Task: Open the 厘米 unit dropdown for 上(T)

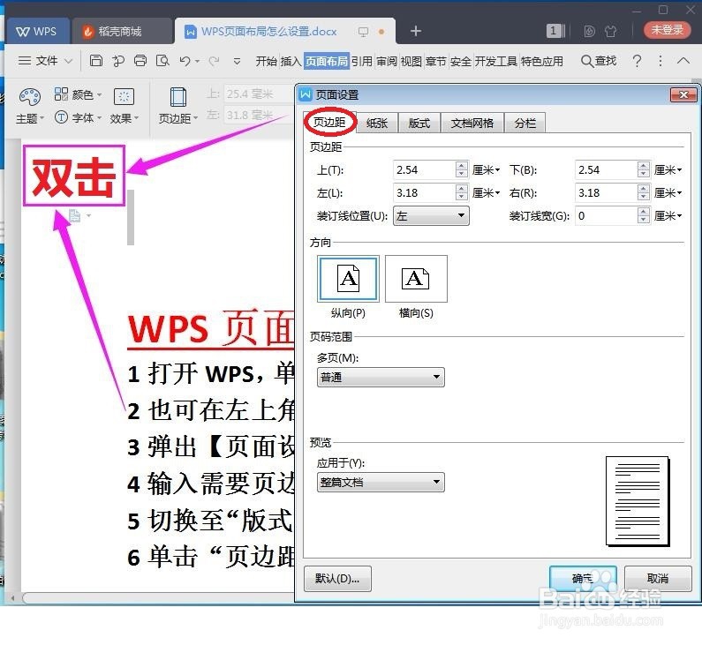Action: pos(487,170)
